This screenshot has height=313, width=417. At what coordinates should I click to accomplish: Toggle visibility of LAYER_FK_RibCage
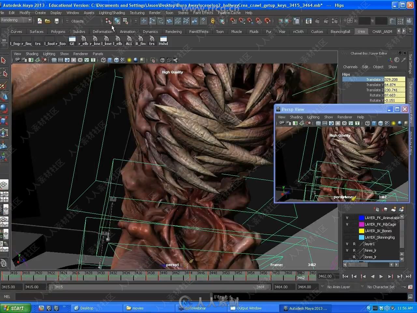tap(347, 224)
